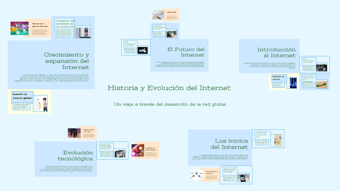Click the network diagram image by 'Primeros usuarios'
The height and width of the screenshot is (191, 340).
point(197,175)
